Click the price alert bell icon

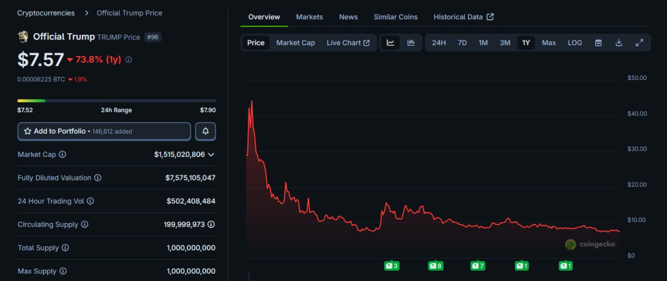(x=205, y=131)
